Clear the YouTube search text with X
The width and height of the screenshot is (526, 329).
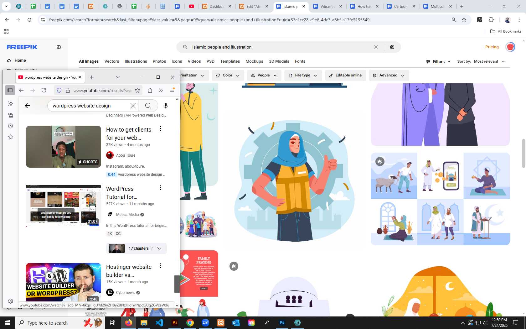tap(133, 106)
